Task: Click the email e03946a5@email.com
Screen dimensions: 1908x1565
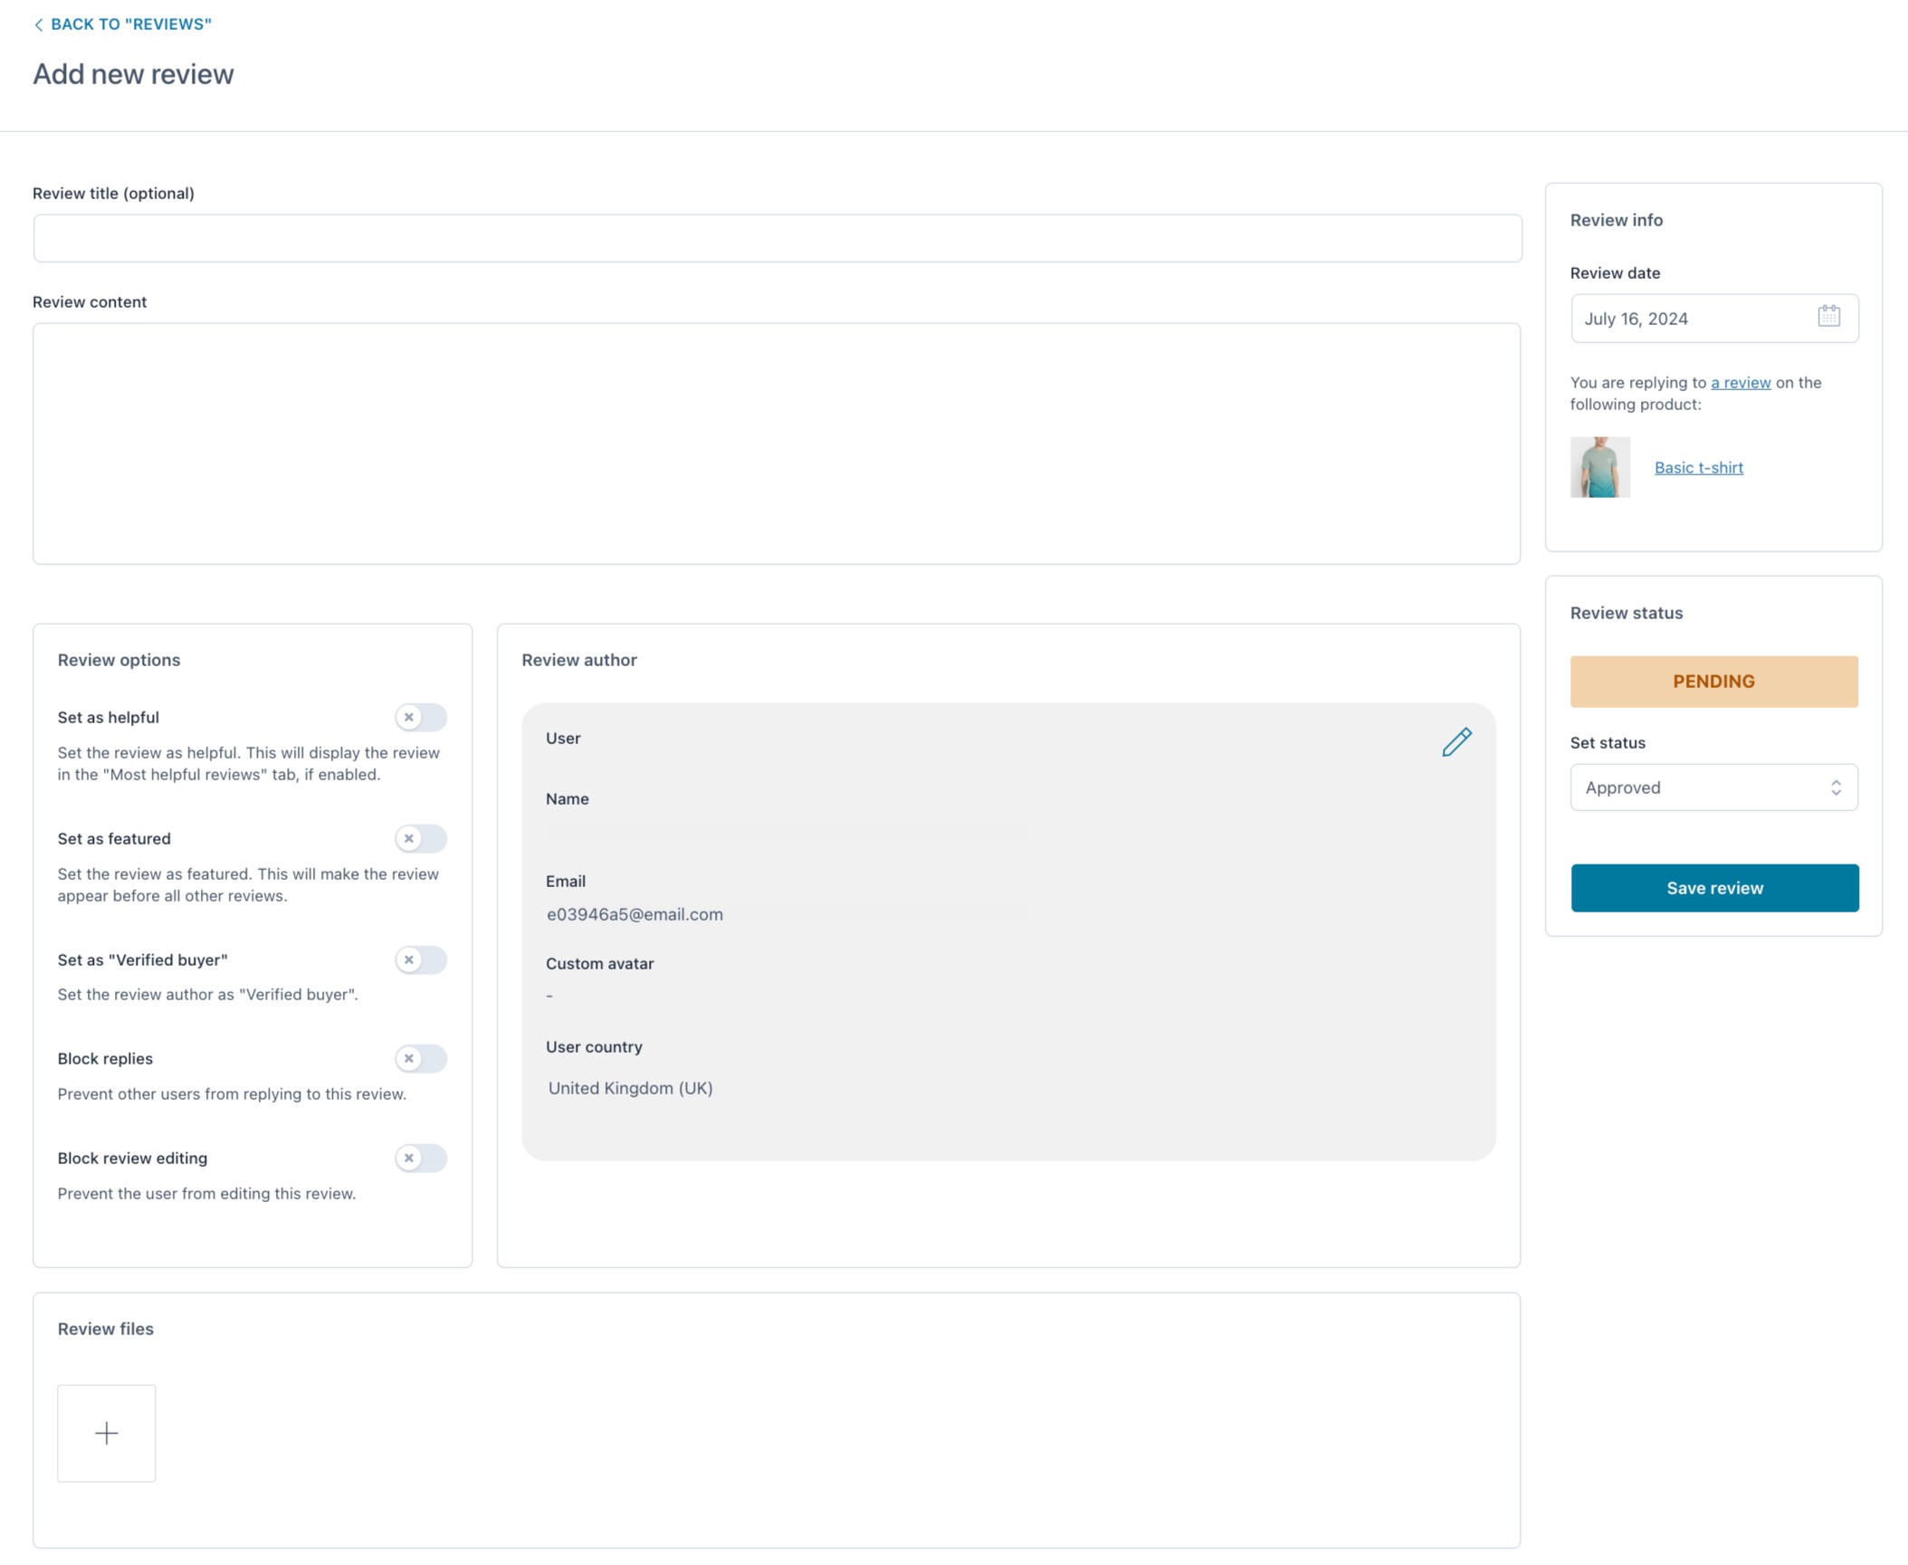Action: pos(634,914)
